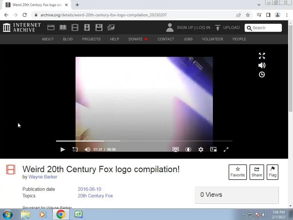Click the UPLOAD link text
The height and width of the screenshot is (220, 293).
click(x=231, y=27)
